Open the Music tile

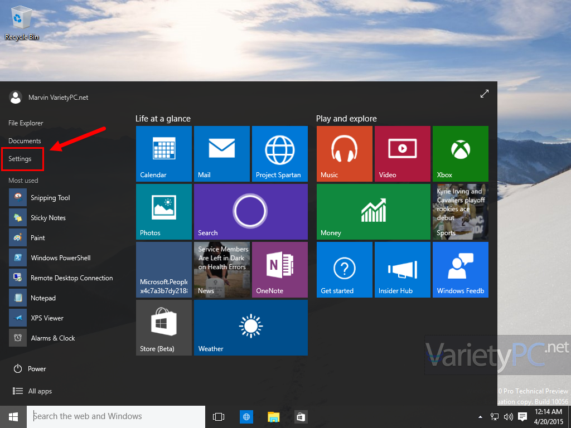[345, 154]
